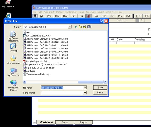Expand the File name history dropdown
Screen dimensions: 151x127
[85, 88]
